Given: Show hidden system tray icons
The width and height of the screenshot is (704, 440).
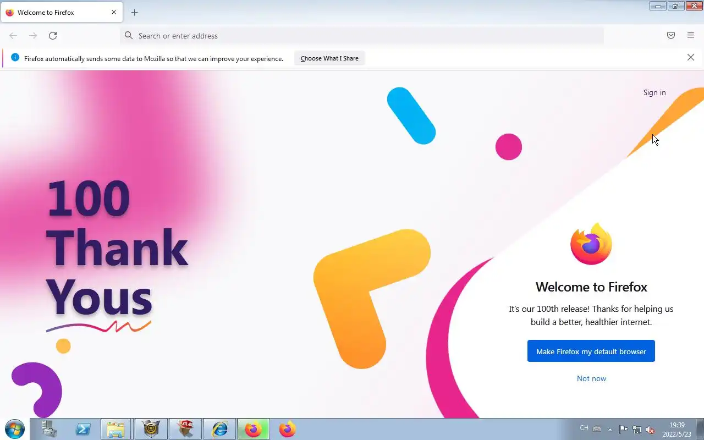Looking at the screenshot, I should (610, 430).
